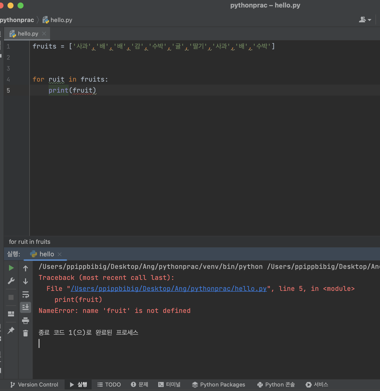Viewport: 380px width, 391px height.
Task: Open the Version Control tool window
Action: coord(34,384)
